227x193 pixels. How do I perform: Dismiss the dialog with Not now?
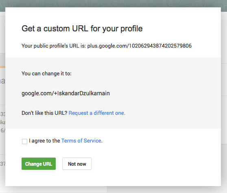point(77,164)
